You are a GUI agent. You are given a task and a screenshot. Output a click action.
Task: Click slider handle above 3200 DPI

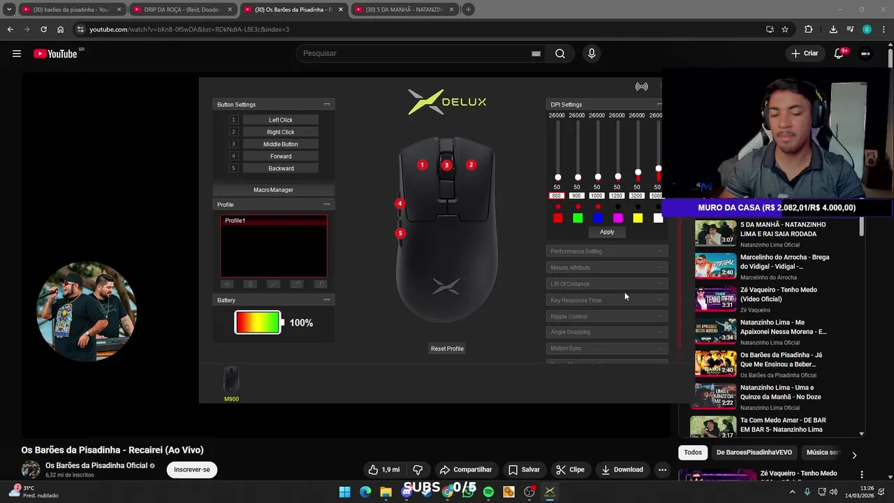pos(638,172)
